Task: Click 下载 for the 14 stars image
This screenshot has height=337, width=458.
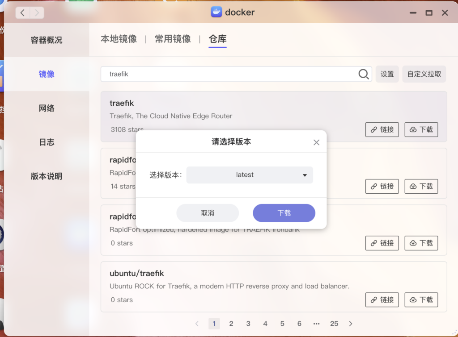Action: click(x=421, y=186)
